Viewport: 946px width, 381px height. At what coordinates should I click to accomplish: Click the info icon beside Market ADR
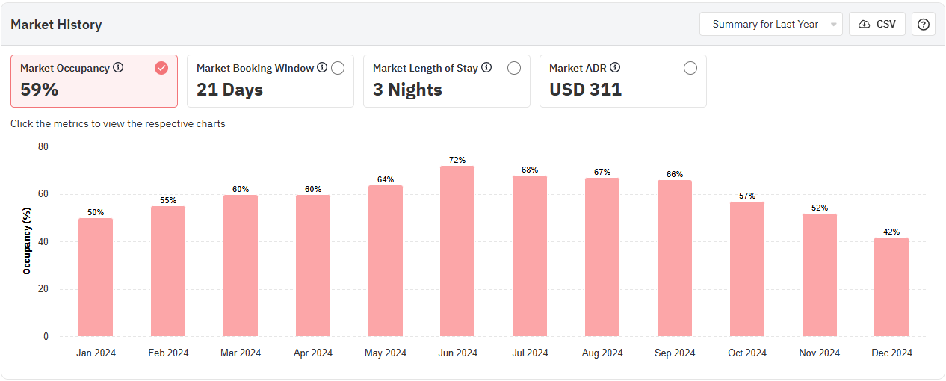tap(615, 68)
